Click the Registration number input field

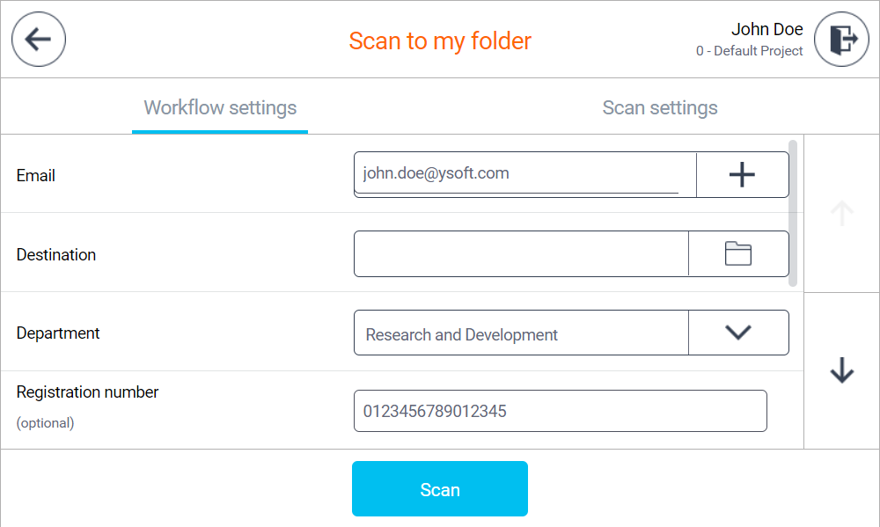pyautogui.click(x=560, y=411)
